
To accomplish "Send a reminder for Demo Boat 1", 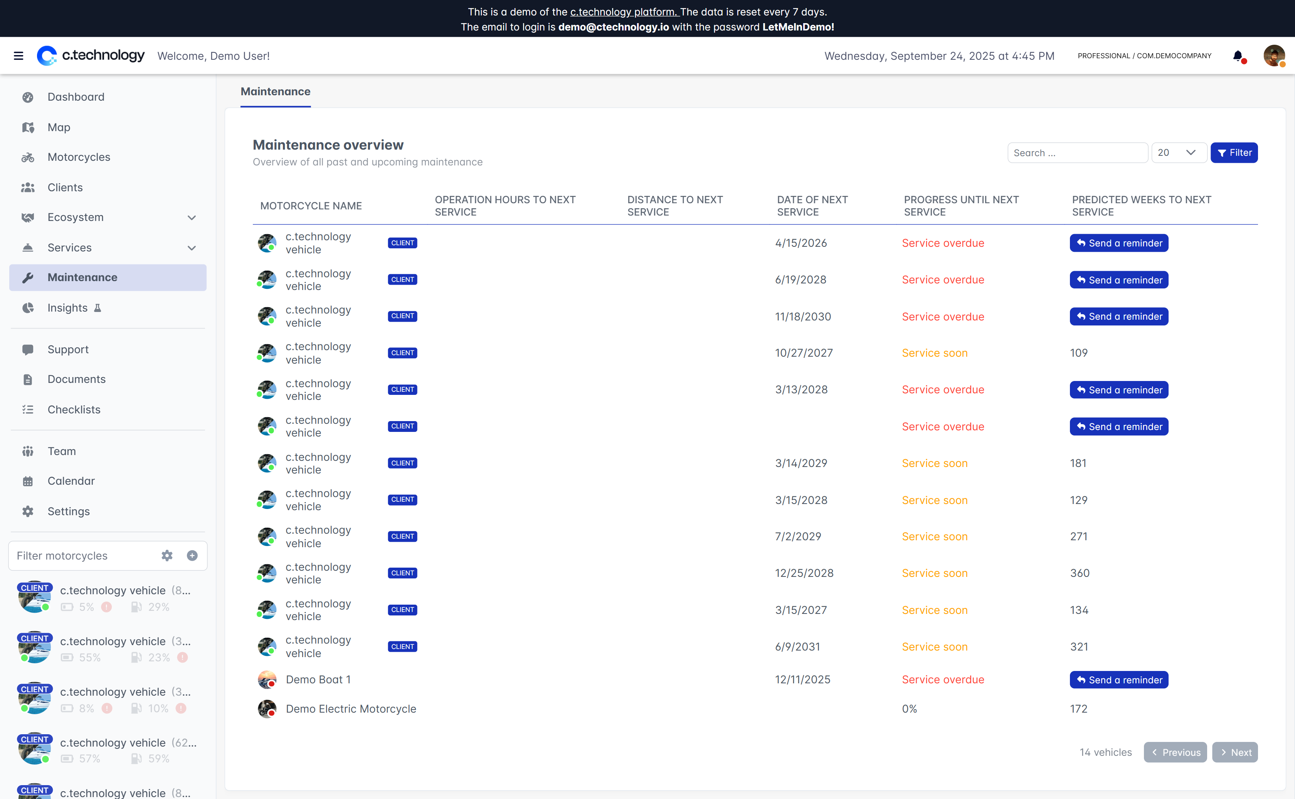I will (1119, 680).
